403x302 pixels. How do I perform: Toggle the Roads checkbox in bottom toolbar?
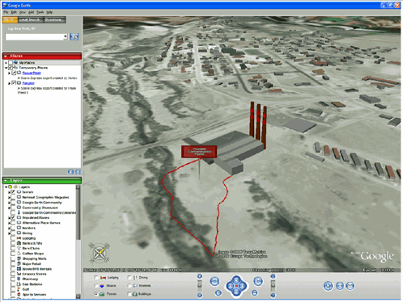click(96, 286)
